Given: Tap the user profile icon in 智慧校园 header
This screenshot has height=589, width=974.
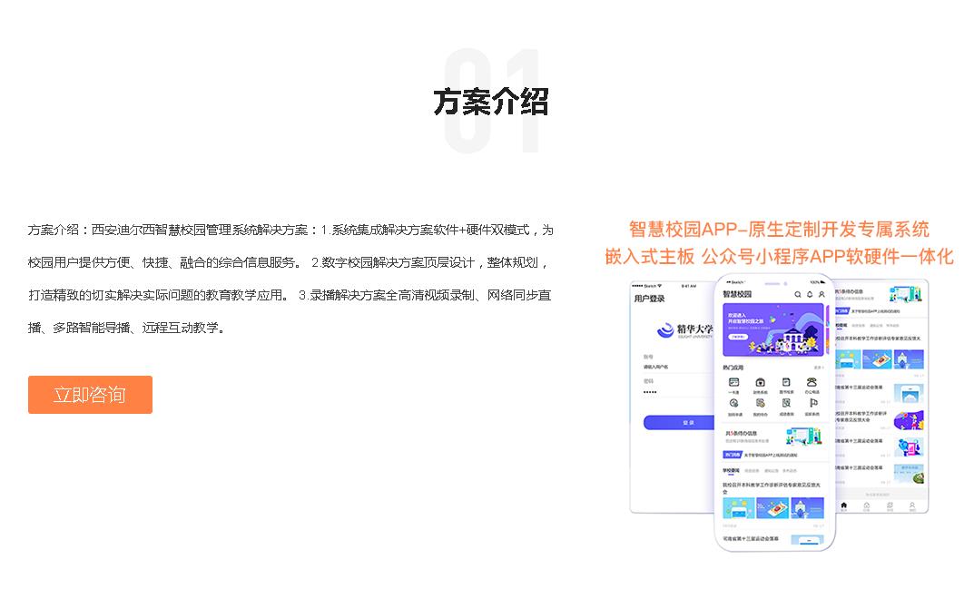Looking at the screenshot, I should 822,294.
